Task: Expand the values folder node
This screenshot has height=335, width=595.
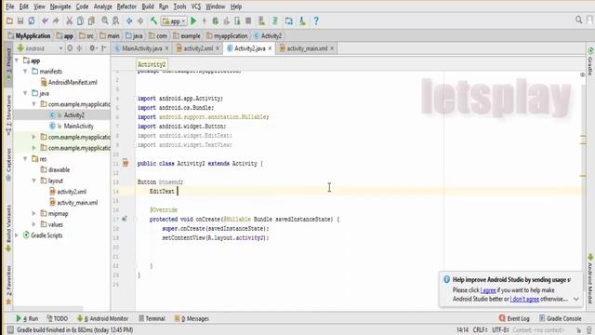Action: (x=33, y=224)
